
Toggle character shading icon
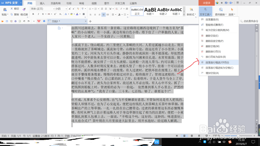[83, 14]
